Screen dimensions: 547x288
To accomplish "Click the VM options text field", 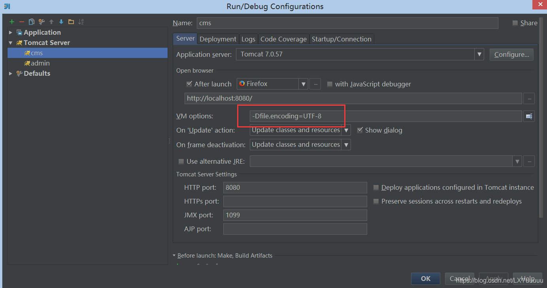I will coord(386,116).
